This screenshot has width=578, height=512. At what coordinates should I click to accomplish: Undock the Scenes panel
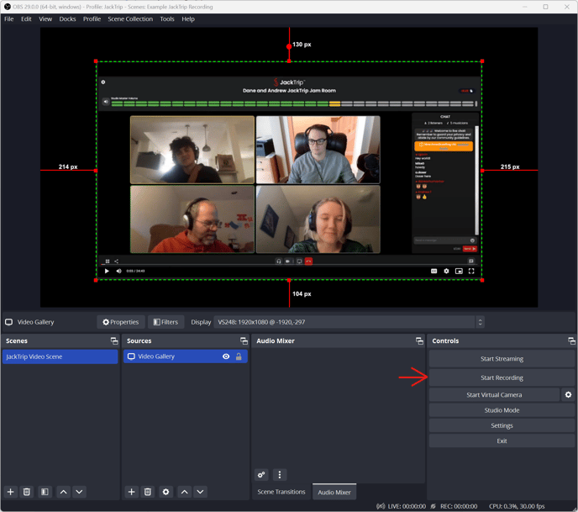pos(114,340)
